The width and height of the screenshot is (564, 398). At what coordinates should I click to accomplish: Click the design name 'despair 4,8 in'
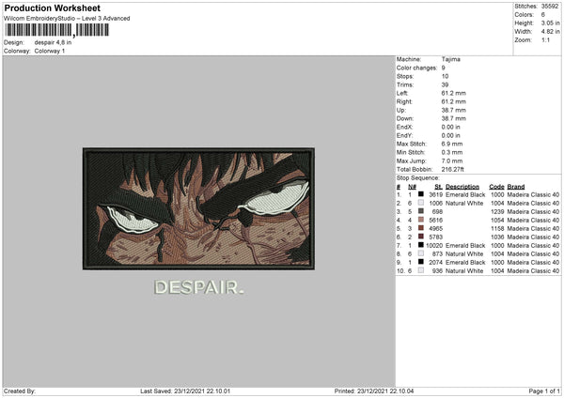pyautogui.click(x=53, y=42)
